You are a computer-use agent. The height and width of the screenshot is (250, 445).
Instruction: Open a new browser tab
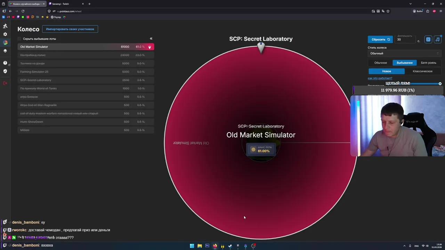pos(89,4)
